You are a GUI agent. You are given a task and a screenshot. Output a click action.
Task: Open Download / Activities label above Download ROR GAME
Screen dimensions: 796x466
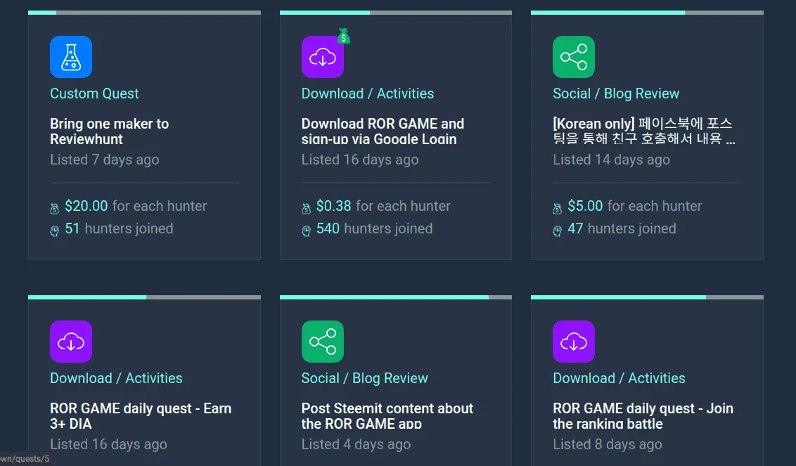[368, 93]
